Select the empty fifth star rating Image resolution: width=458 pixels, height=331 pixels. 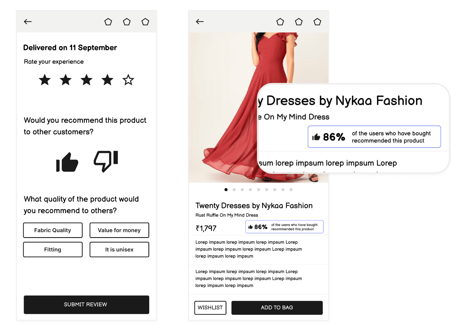tap(128, 80)
